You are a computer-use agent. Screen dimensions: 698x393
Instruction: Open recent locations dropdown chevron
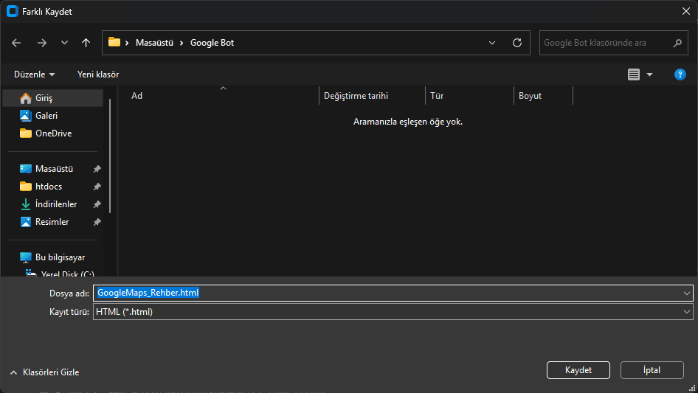pyautogui.click(x=64, y=43)
